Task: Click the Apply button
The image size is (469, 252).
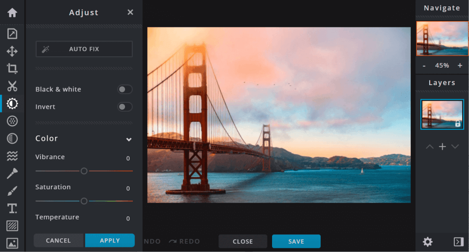Action: point(109,241)
